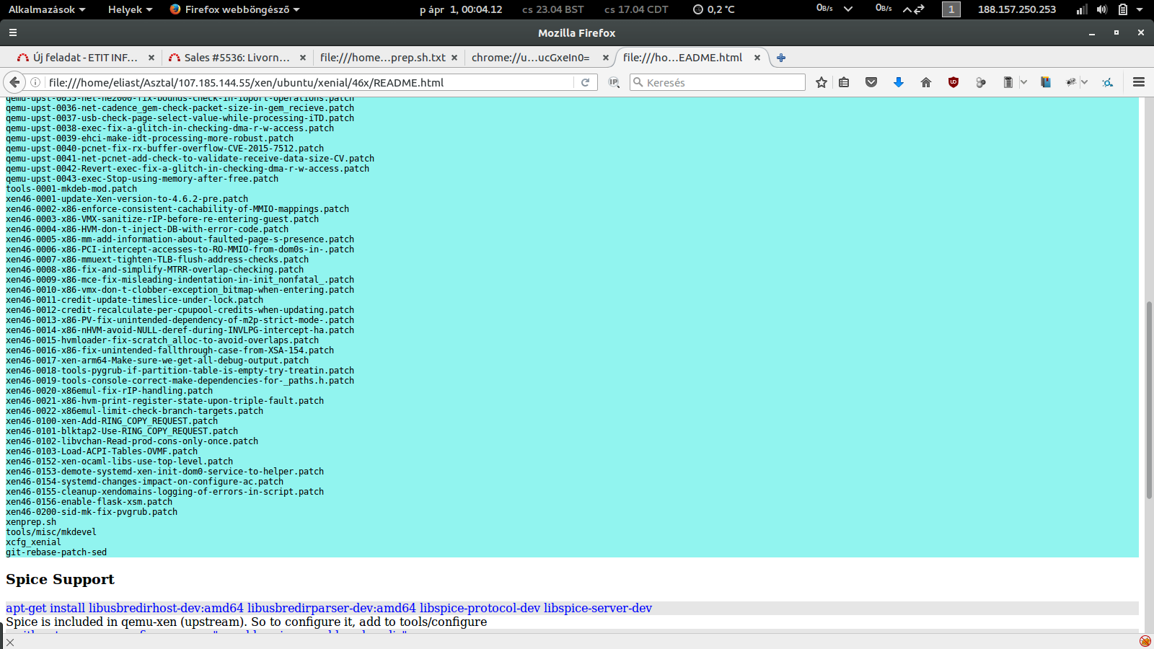Open the new tab plus button
Screen dimensions: 1154x649
tap(780, 58)
